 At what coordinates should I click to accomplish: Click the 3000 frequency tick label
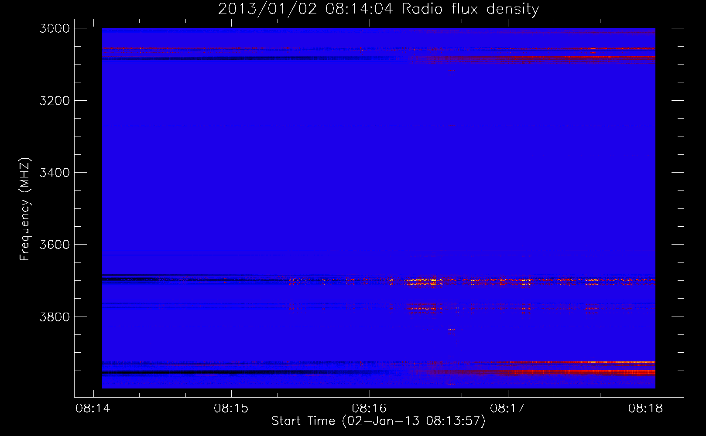click(55, 28)
